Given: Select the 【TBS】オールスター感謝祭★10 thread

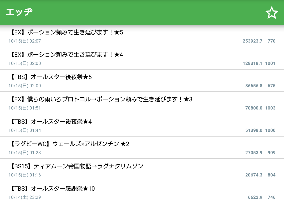Looking at the screenshot, I should (x=53, y=189).
